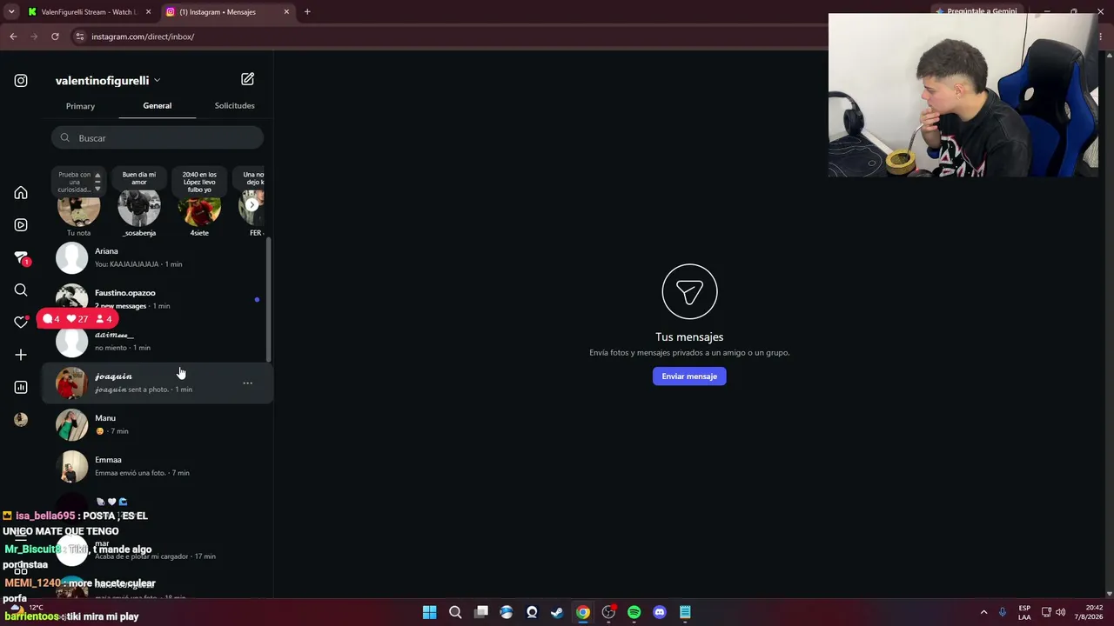
Task: Open OBS Studio from the taskbar
Action: (x=609, y=613)
